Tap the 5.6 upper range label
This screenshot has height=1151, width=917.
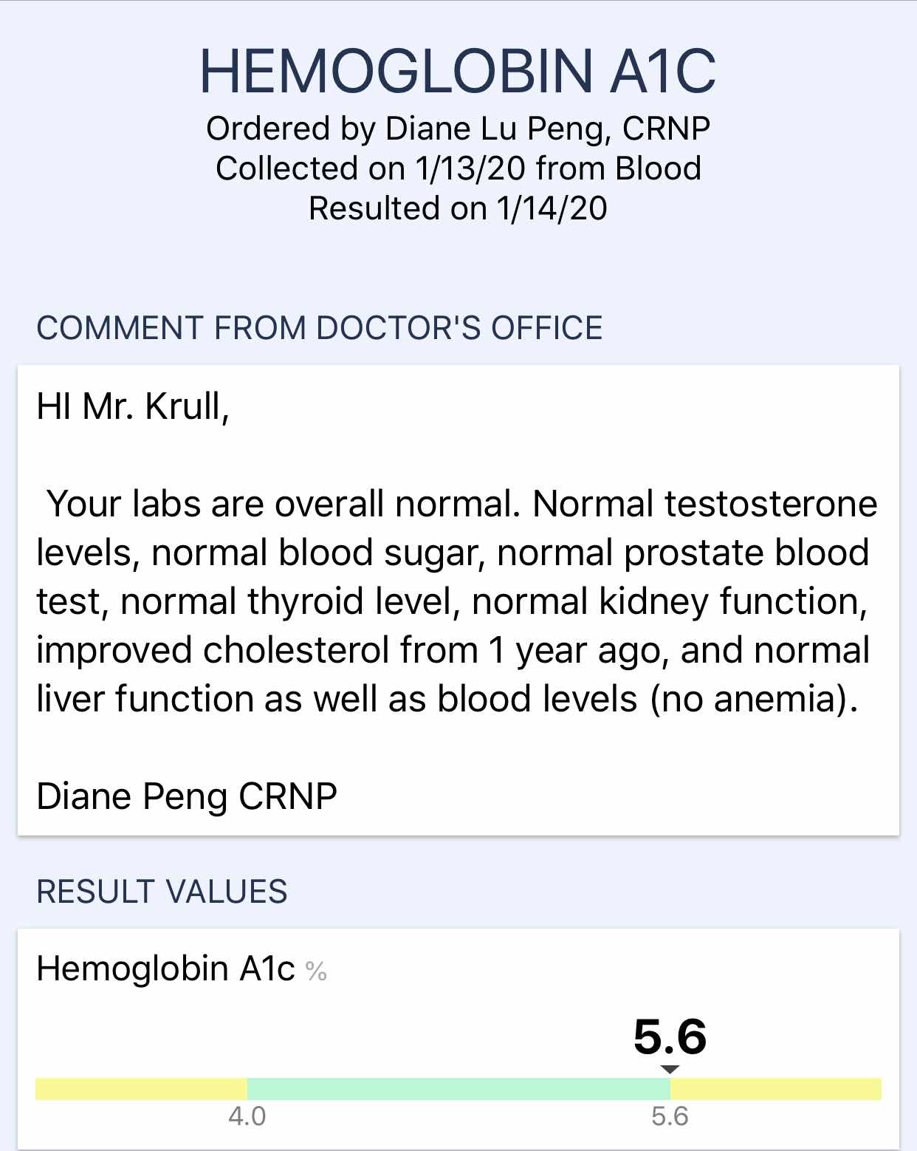(x=670, y=1116)
